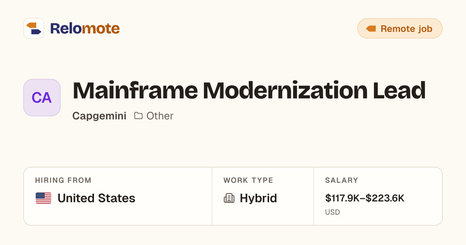
Task: Click the Relomote logo icon
Action: tap(34, 28)
